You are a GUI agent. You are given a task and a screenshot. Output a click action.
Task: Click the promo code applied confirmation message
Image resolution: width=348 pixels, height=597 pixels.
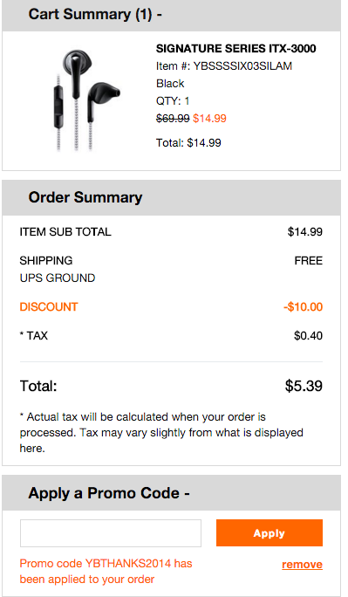point(106,571)
